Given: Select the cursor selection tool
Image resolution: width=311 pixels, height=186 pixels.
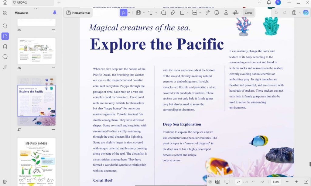Looking at the screenshot, I should (x=123, y=13).
